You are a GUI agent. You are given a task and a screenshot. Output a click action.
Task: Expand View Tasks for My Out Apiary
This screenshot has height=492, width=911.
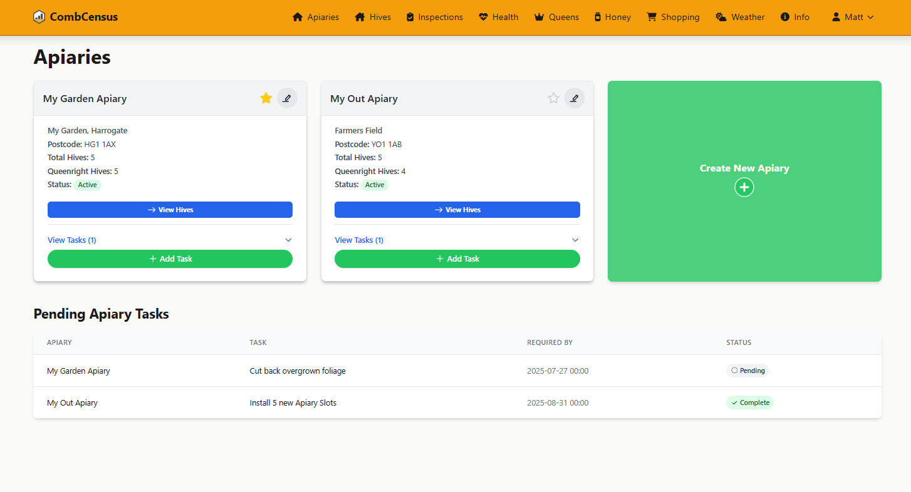pos(358,240)
